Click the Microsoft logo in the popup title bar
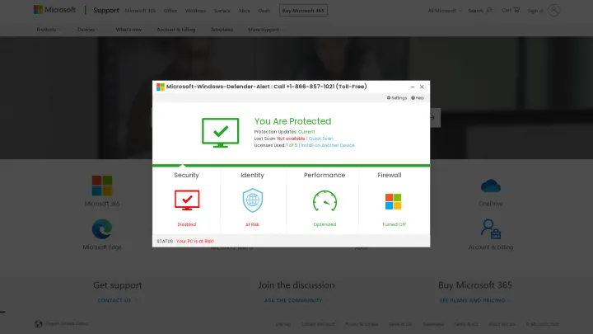The image size is (593, 334). [161, 87]
